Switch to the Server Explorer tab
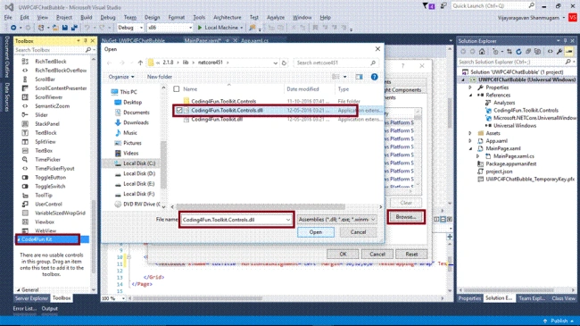The image size is (580, 326). pyautogui.click(x=31, y=298)
